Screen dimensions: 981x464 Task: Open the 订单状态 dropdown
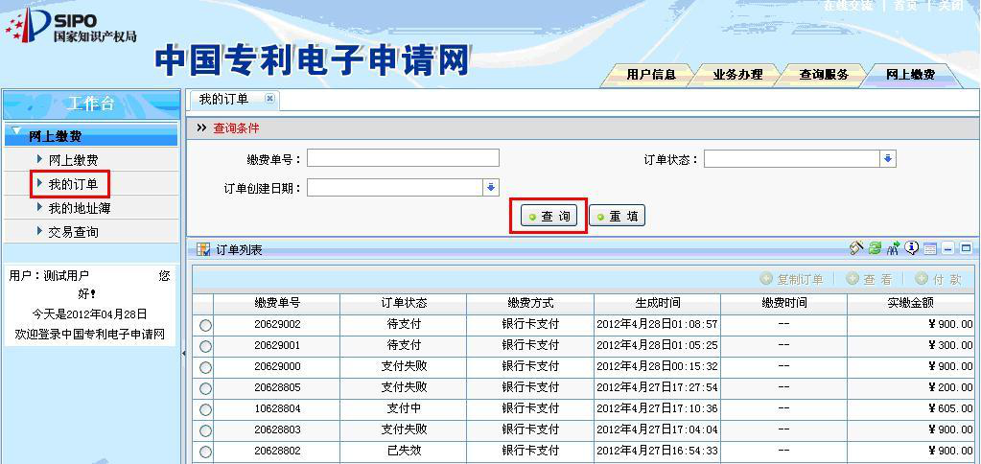pyautogui.click(x=888, y=159)
